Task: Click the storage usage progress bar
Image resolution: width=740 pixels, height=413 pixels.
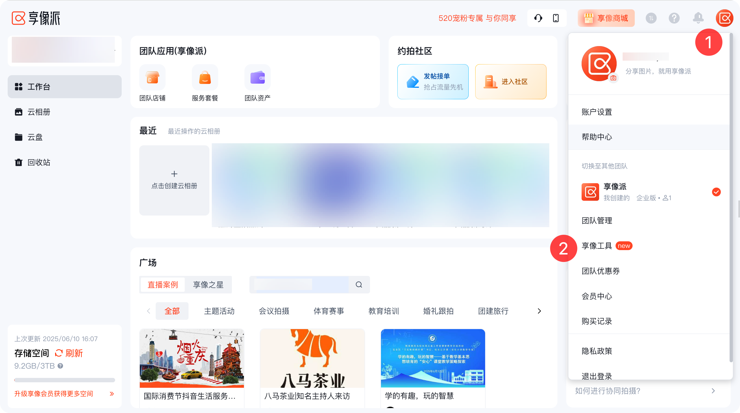Action: tap(65, 380)
